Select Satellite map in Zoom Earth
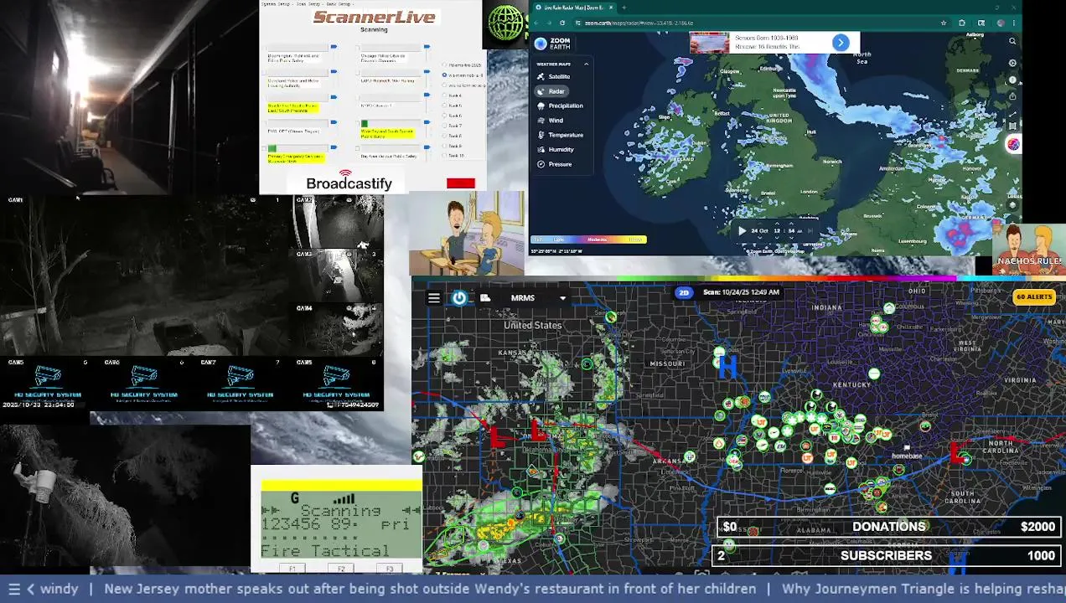This screenshot has width=1066, height=603. pos(553,76)
